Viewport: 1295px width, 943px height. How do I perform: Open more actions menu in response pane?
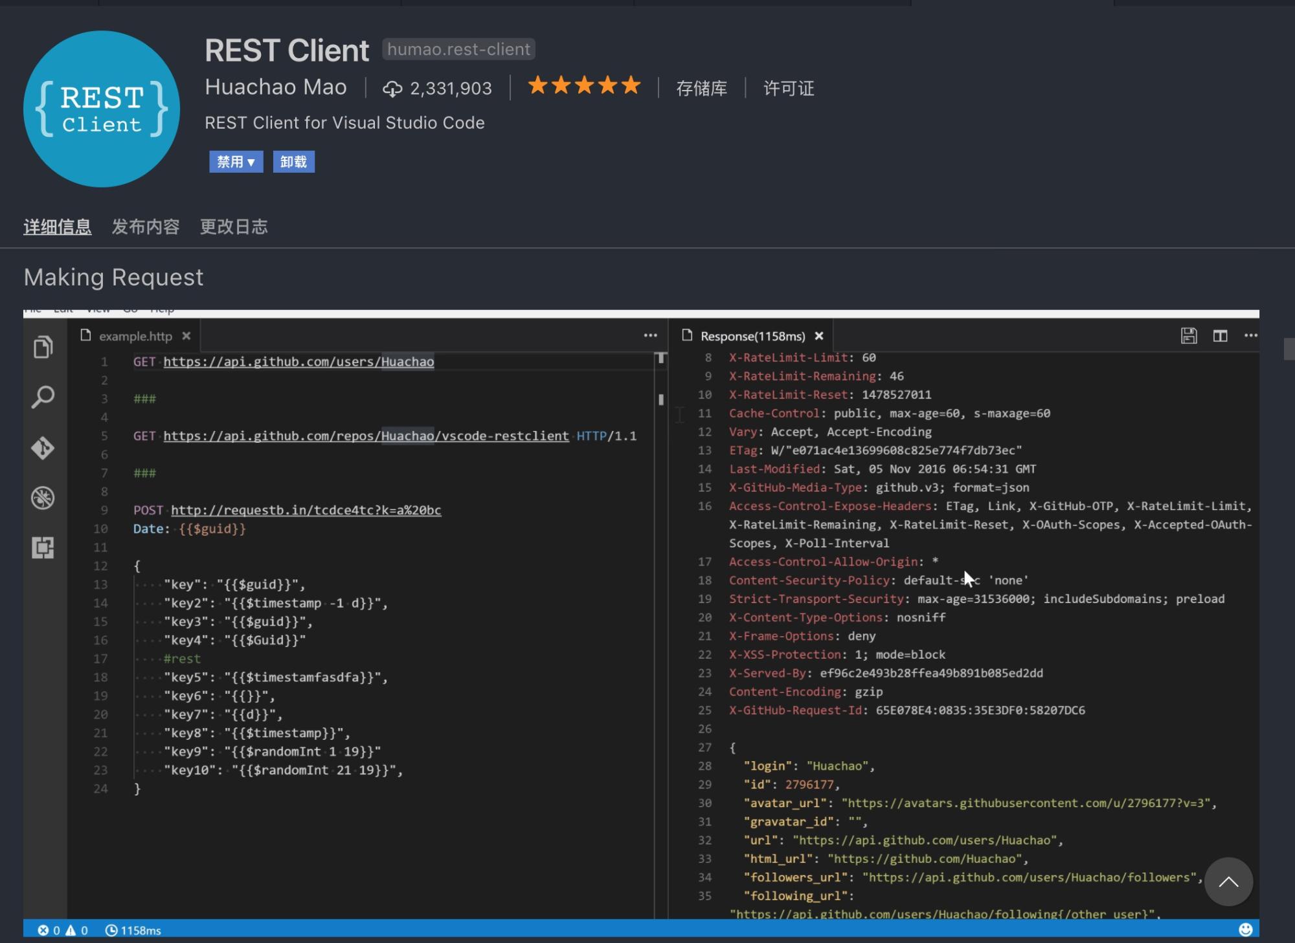(1250, 335)
